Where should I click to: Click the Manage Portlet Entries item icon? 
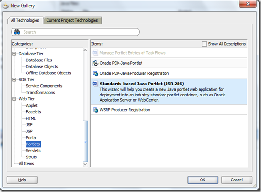click(x=95, y=53)
